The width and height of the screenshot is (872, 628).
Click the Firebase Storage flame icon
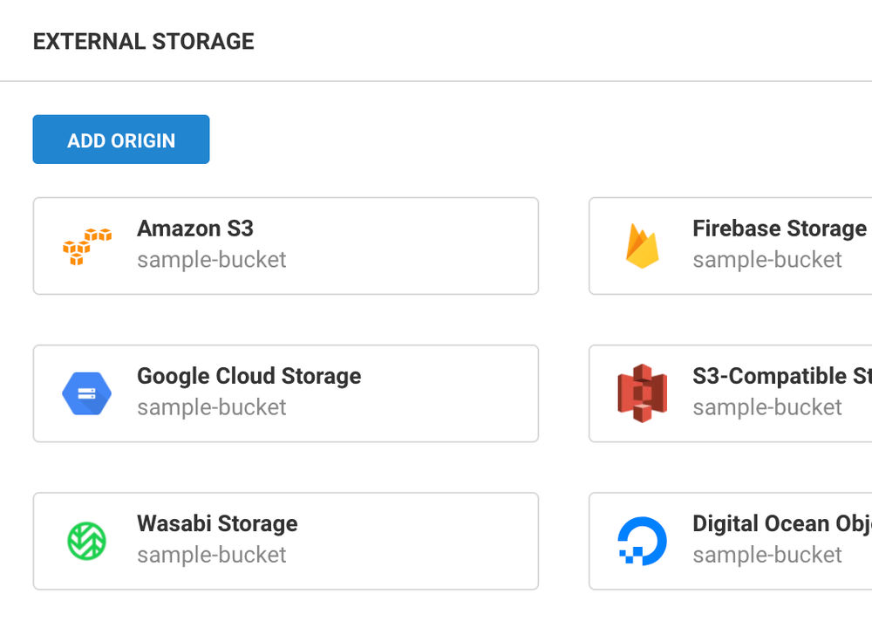click(x=642, y=245)
